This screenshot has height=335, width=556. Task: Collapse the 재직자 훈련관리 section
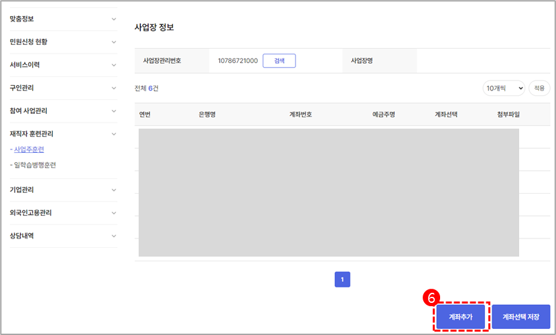[114, 134]
